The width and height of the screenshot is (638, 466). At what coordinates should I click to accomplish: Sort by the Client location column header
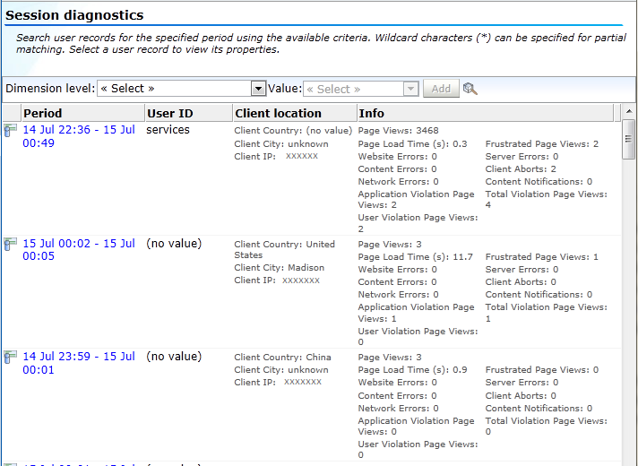(x=295, y=113)
